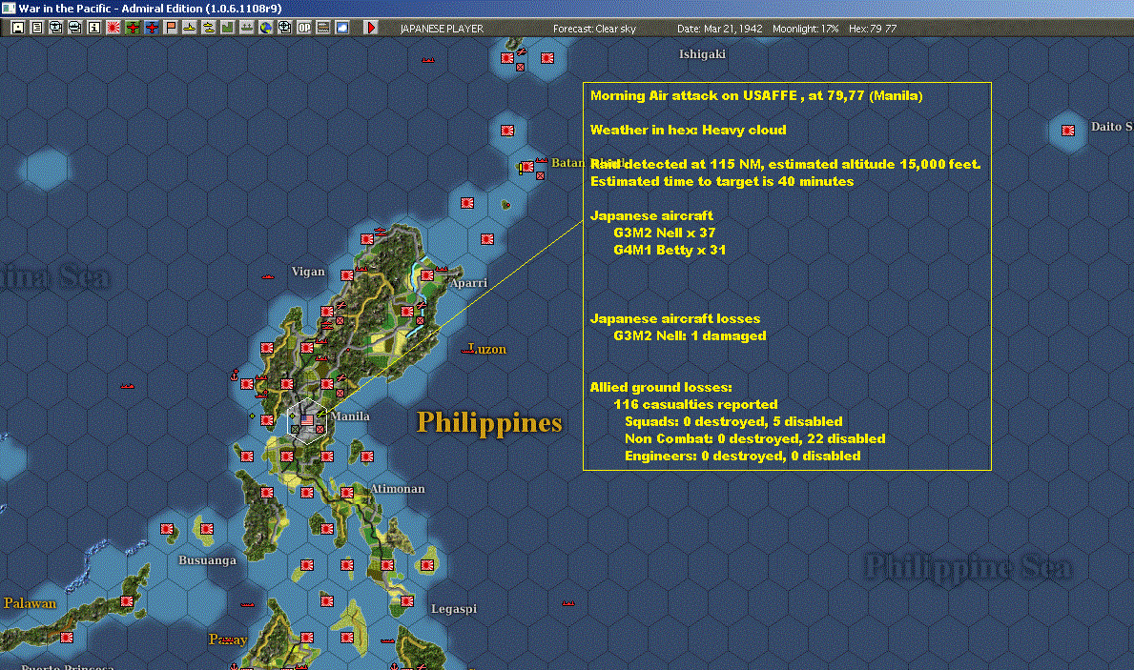Select the Japanese base marker near Legaspi

(407, 600)
